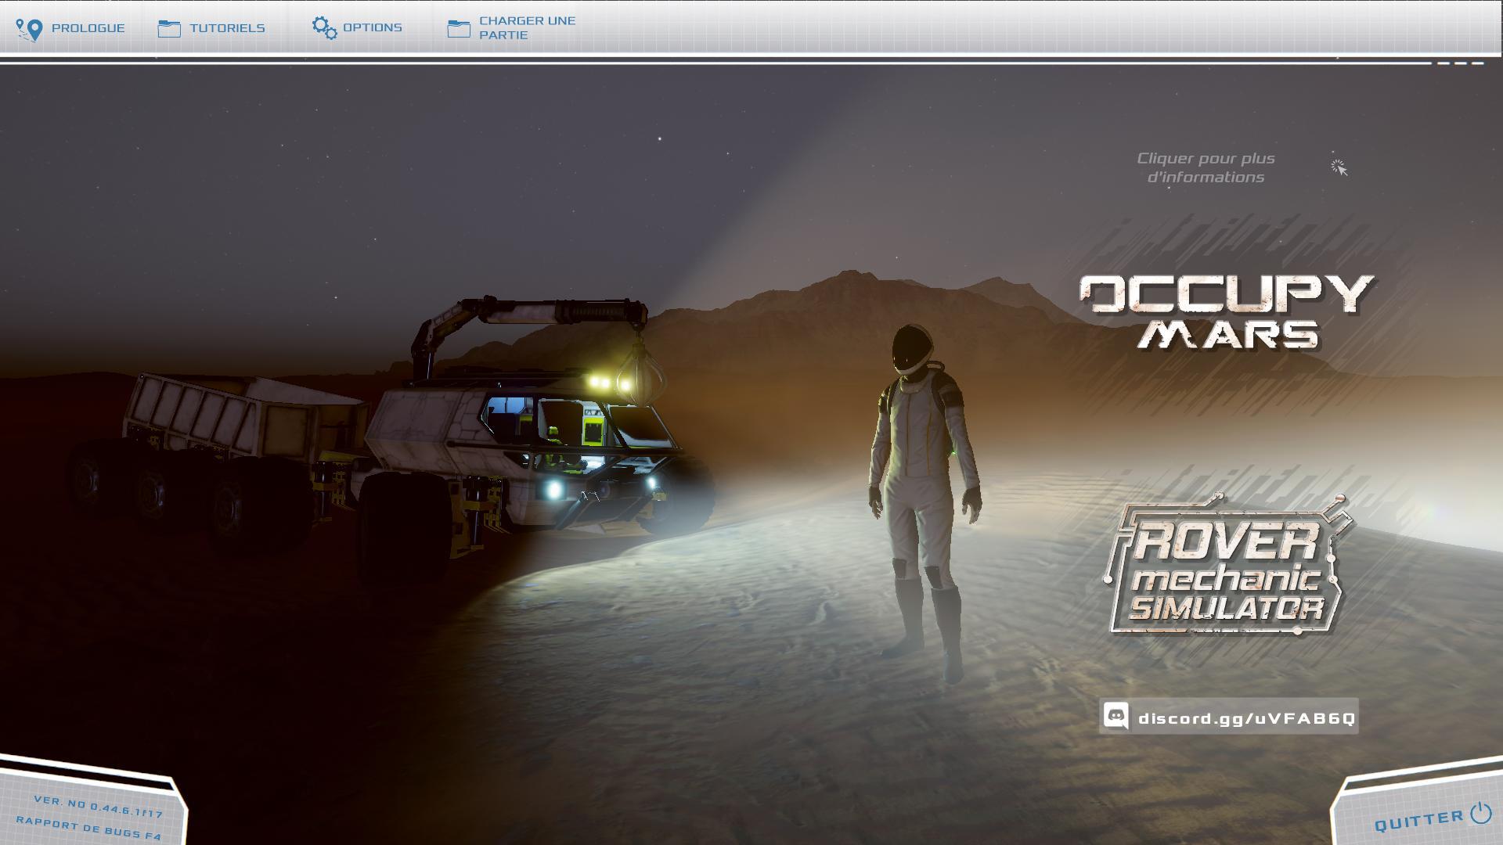
Task: Click the cursor click icon near info text
Action: 1339,167
